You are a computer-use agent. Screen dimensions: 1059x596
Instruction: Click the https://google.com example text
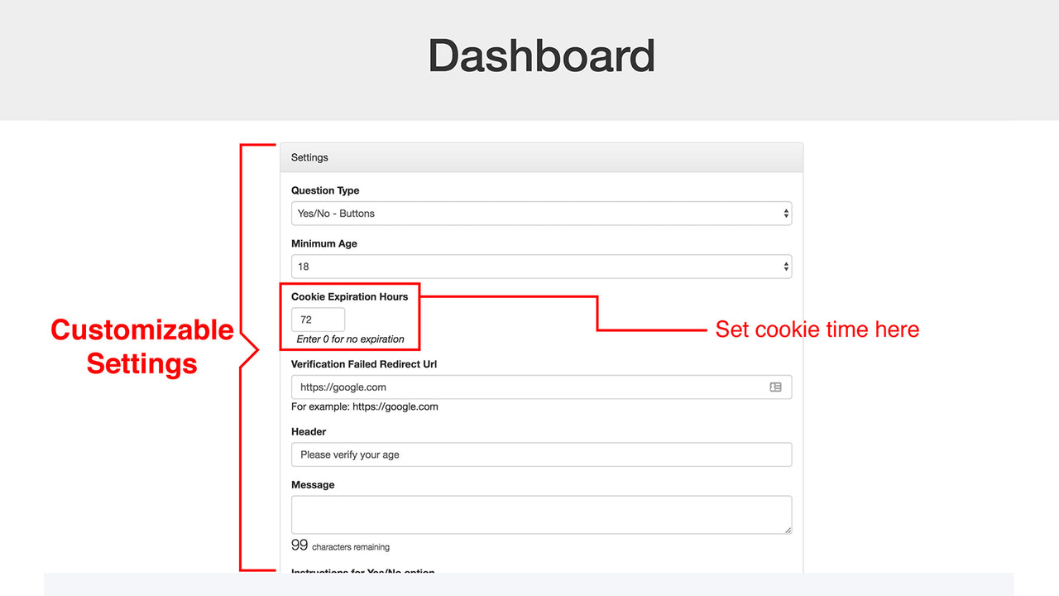click(x=364, y=406)
